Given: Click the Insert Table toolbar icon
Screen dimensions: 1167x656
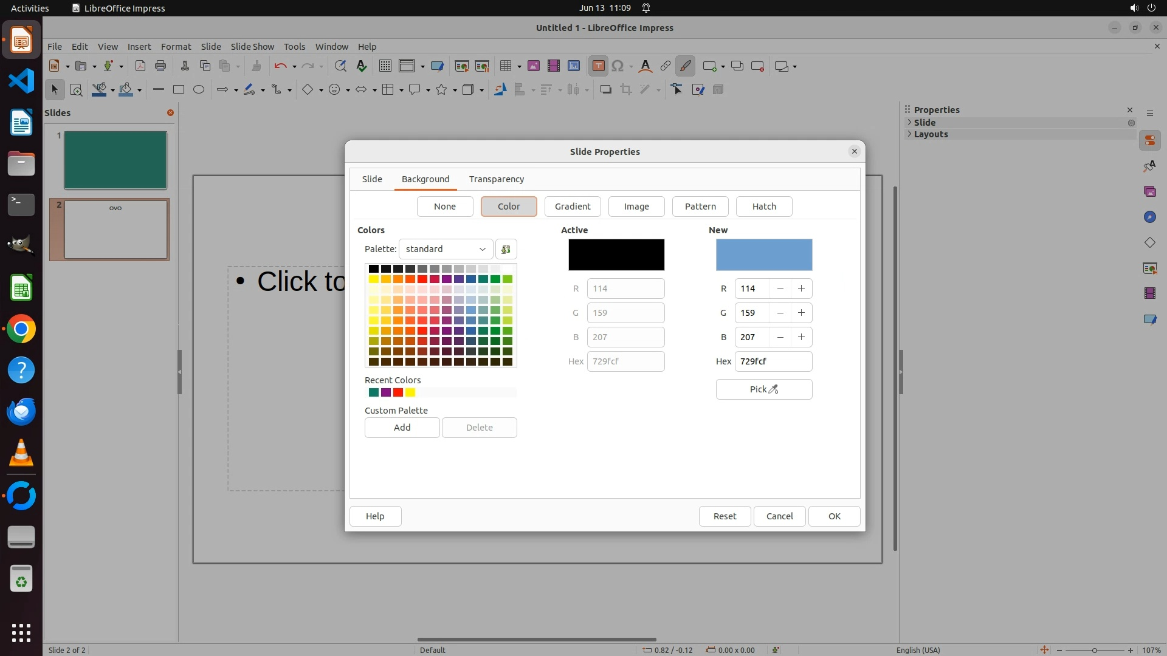Looking at the screenshot, I should click(x=505, y=66).
